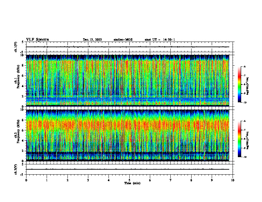Click the "4" tick on the time axis
The width and height of the screenshot is (262, 202).
coord(109,180)
